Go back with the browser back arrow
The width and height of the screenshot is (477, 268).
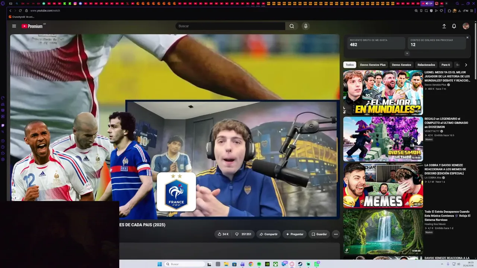pos(10,11)
